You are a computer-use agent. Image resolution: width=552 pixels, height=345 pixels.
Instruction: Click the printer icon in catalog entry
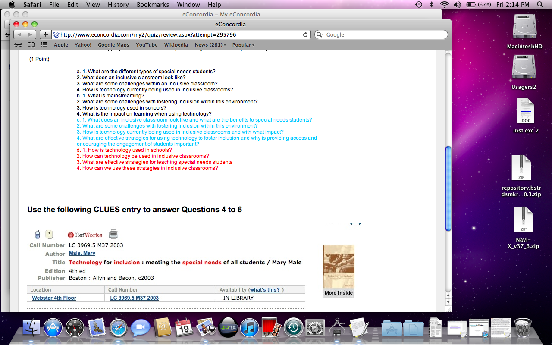[113, 234]
